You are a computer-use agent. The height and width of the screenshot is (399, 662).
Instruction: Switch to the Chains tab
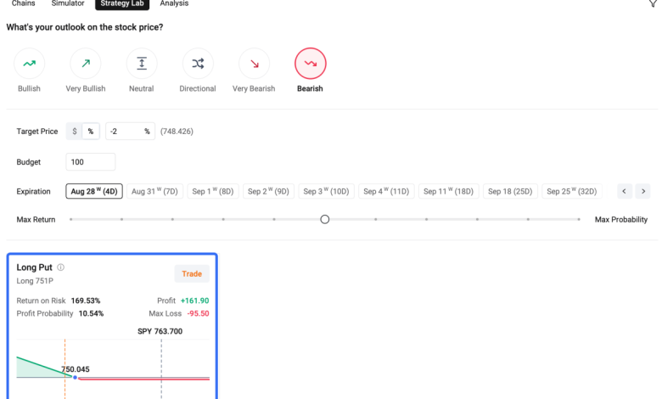[x=23, y=3]
